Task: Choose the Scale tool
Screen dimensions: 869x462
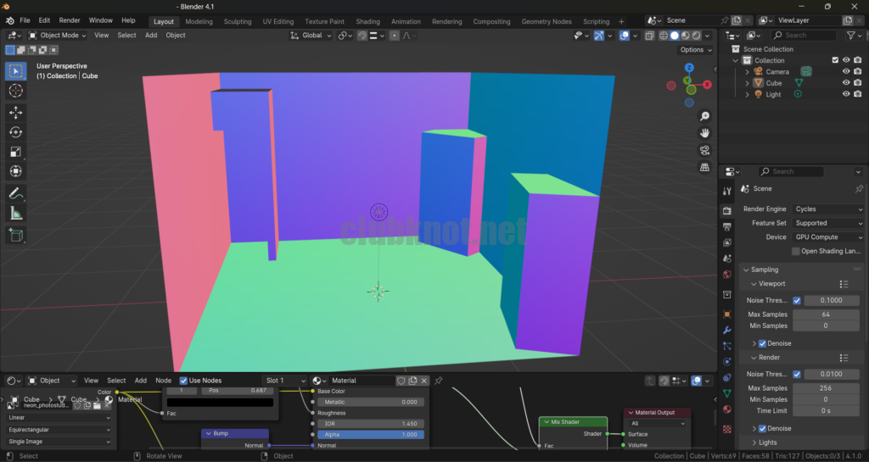Action: 15,152
